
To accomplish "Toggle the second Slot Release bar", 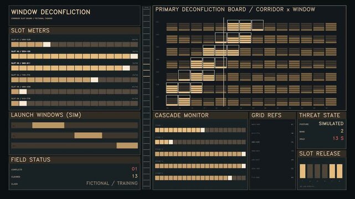I will pos(310,171).
